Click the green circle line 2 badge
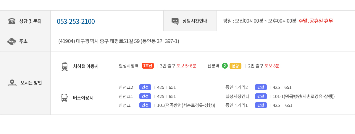The width and height of the screenshot is (355, 134). (225, 66)
